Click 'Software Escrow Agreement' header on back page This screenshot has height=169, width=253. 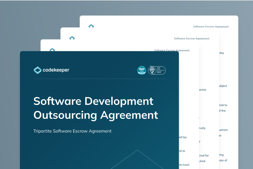211,27
